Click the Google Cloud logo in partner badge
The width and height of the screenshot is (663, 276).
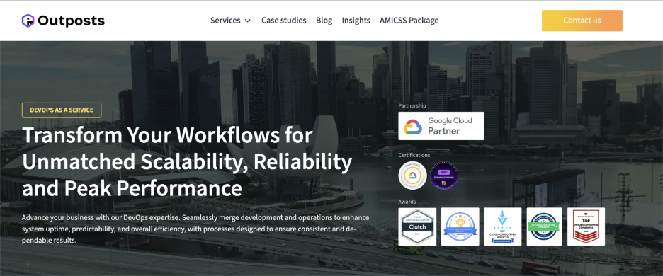[x=413, y=127]
